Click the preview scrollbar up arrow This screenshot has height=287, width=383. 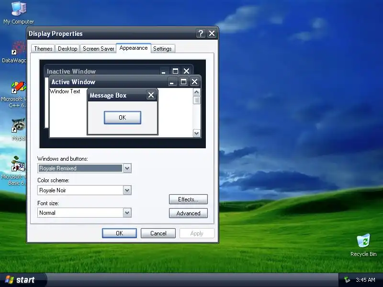(x=196, y=92)
